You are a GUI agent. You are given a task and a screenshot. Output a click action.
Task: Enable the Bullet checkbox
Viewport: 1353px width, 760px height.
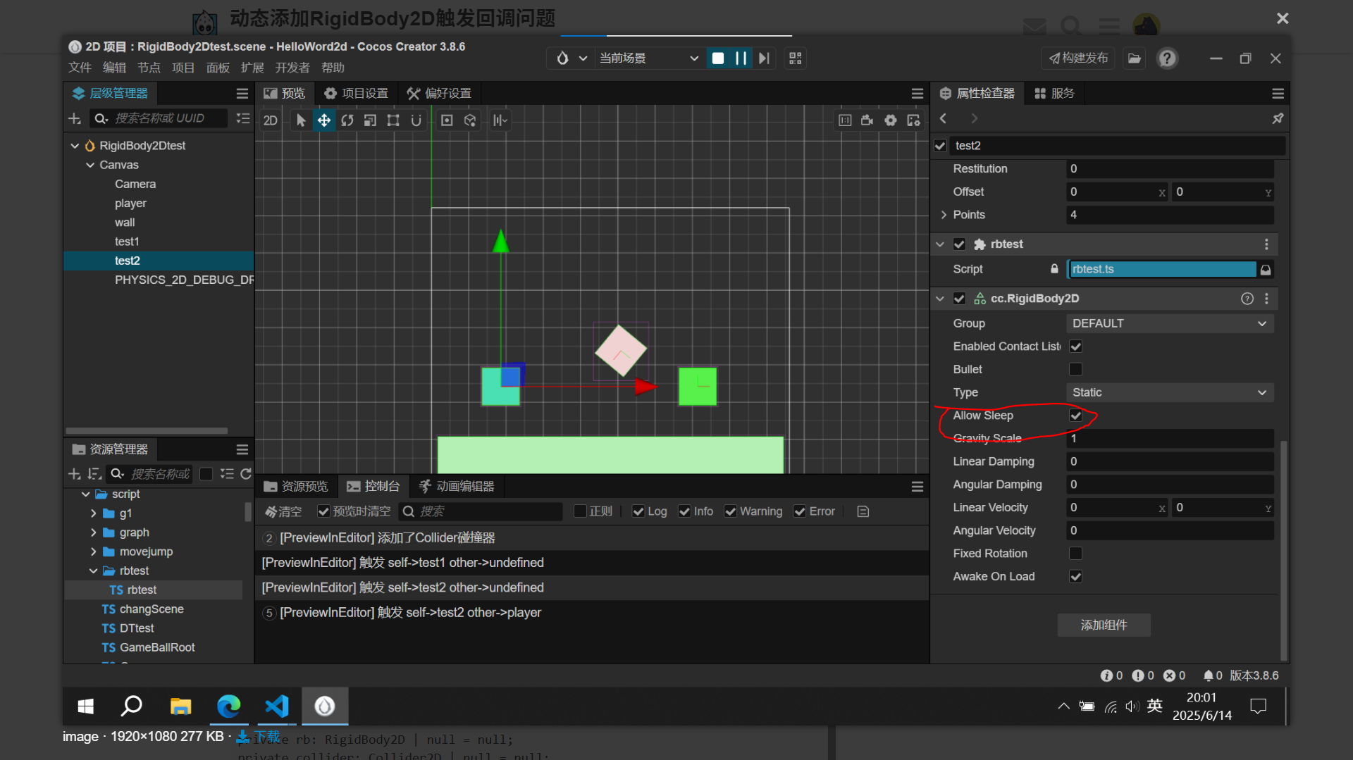[x=1075, y=370]
